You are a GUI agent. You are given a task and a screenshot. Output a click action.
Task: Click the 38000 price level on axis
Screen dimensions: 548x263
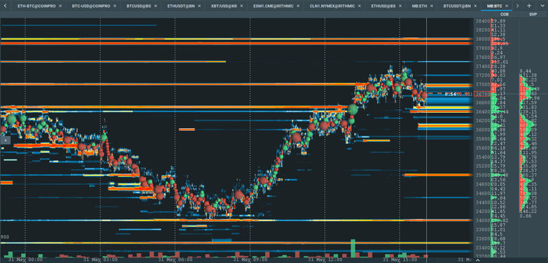point(482,39)
